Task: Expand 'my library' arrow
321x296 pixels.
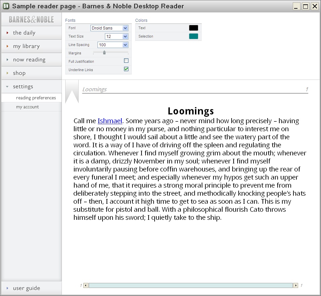Action: 7,46
